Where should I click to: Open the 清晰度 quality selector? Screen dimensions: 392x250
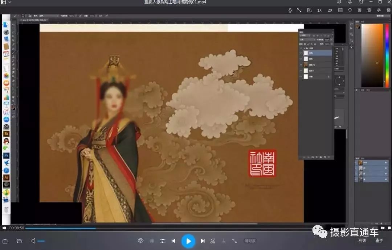pos(250,241)
